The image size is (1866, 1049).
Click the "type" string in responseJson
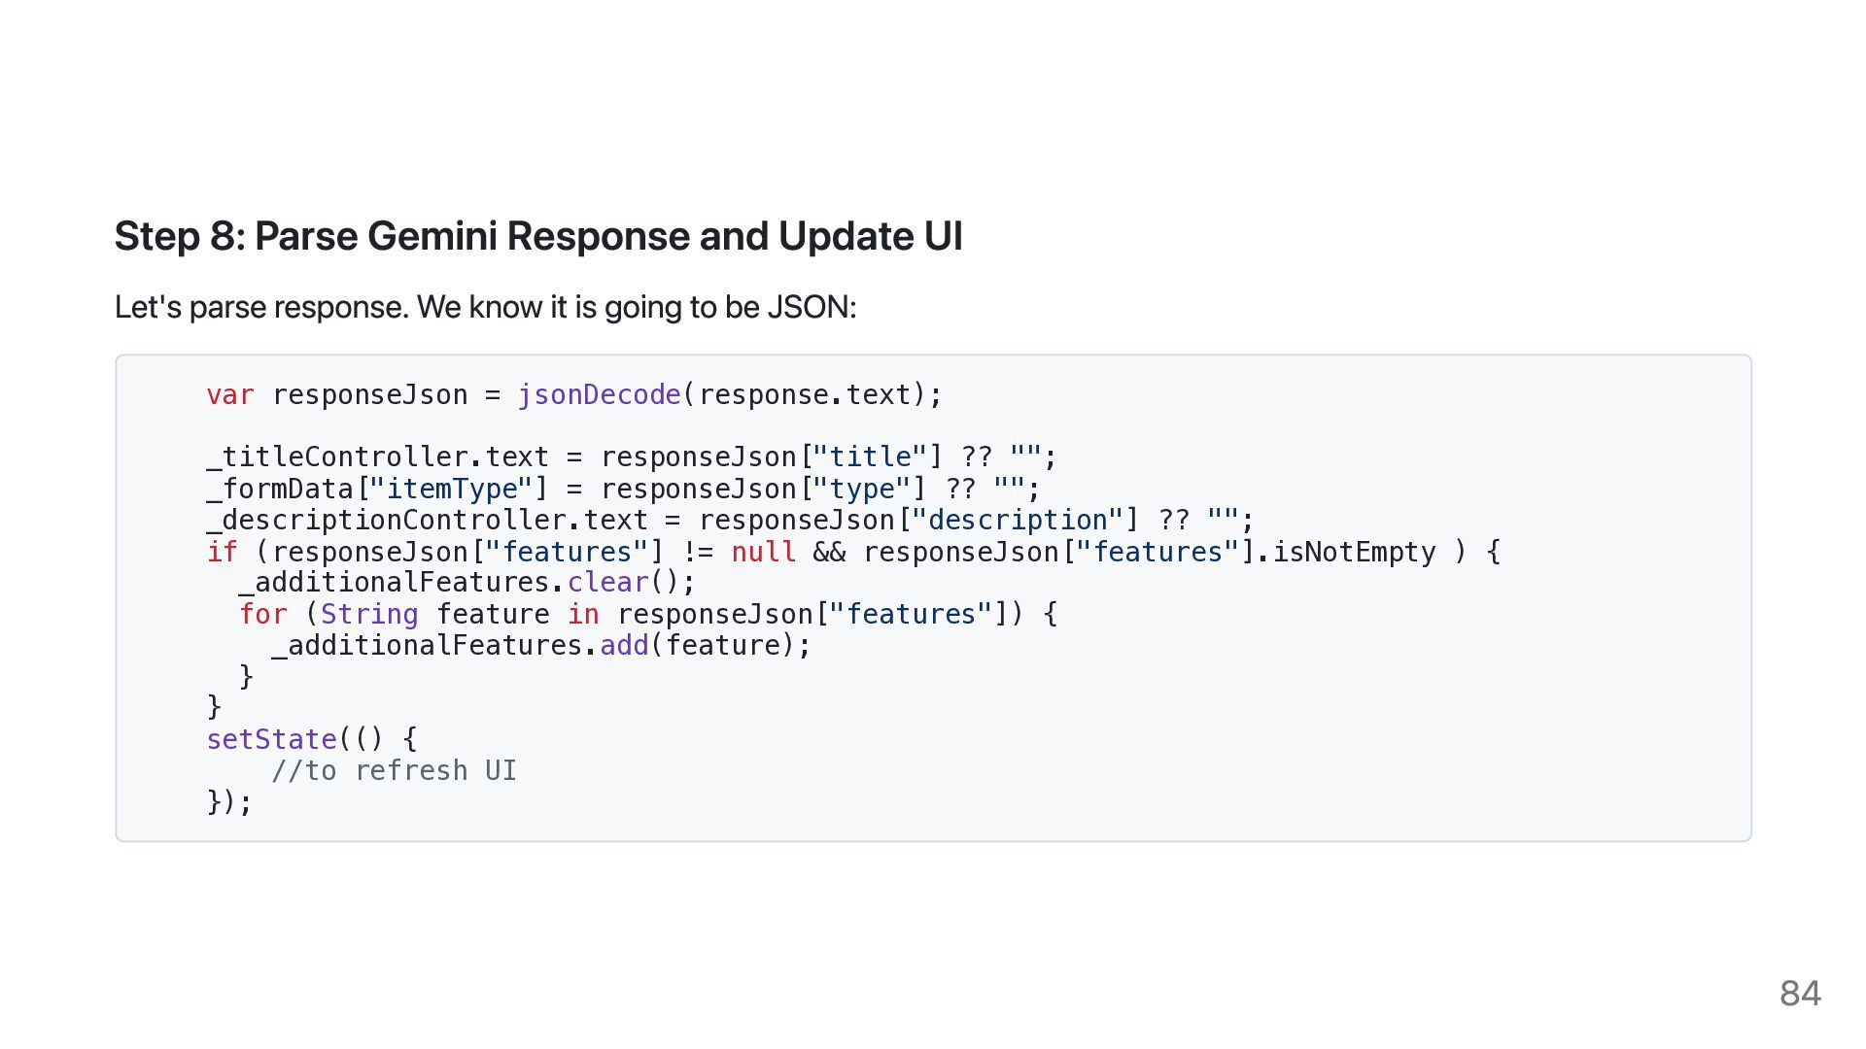[x=861, y=489]
